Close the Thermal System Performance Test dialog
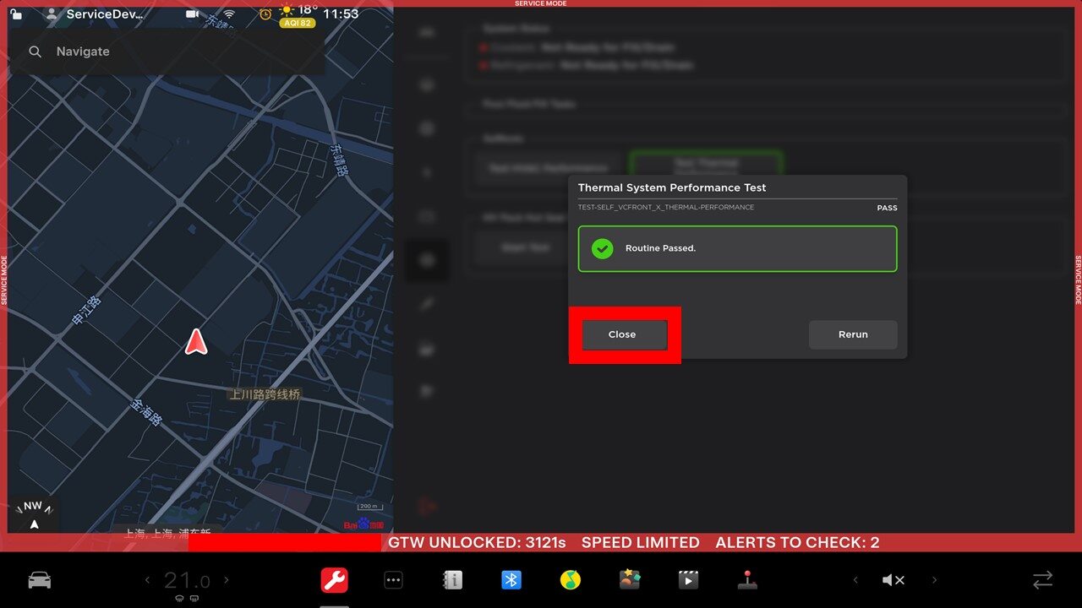This screenshot has width=1082, height=608. (x=624, y=334)
